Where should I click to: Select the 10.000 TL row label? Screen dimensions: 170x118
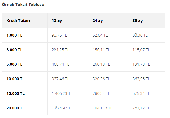click(x=15, y=79)
